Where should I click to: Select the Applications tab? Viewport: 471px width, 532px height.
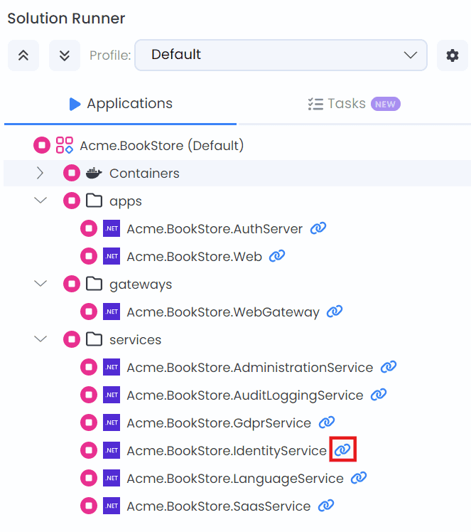121,104
